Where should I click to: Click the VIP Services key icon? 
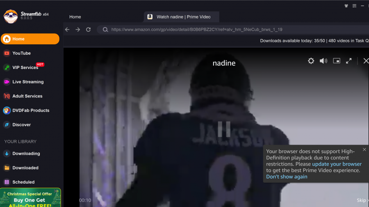[7, 67]
